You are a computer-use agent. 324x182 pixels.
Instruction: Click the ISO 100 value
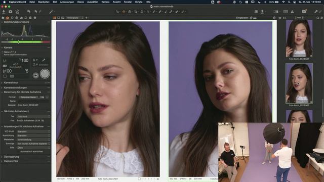[8, 71]
